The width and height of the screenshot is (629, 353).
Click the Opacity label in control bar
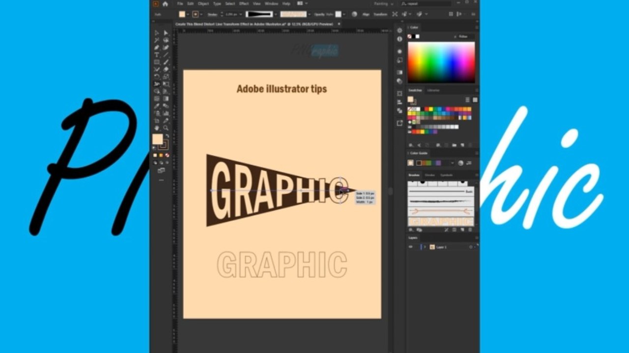click(x=320, y=14)
